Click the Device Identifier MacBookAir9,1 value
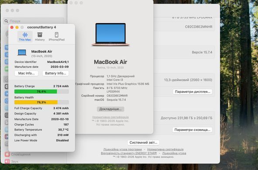 58,62
